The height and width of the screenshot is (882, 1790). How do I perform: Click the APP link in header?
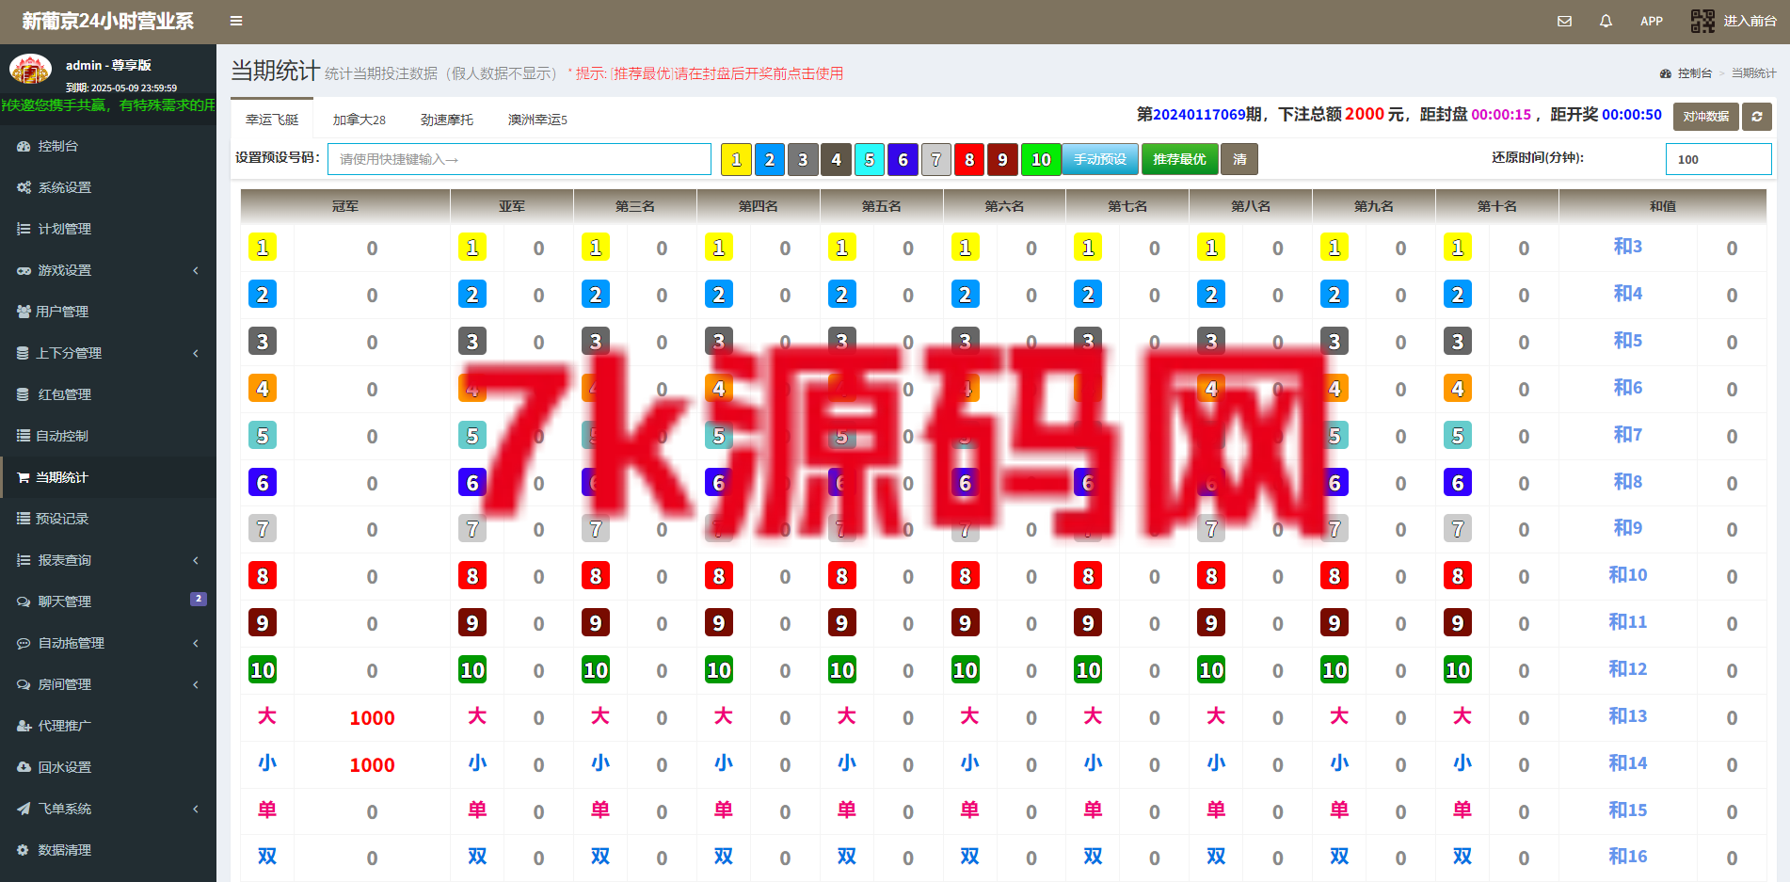[x=1652, y=21]
